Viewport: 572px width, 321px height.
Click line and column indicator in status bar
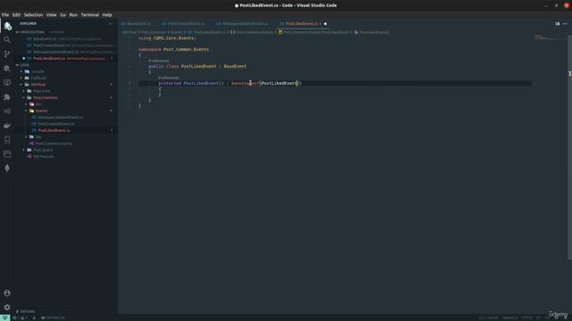[488, 317]
